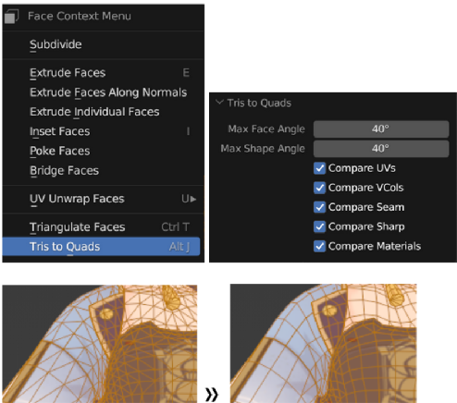Image resolution: width=457 pixels, height=403 pixels.
Task: Click the triangulated mesh preview image
Action: [100, 344]
